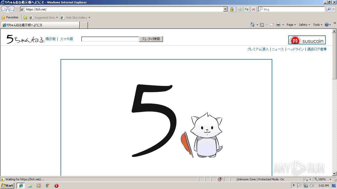The height and width of the screenshot is (189, 337).
Task: Click the Read Mail icon
Action: tap(272, 25)
